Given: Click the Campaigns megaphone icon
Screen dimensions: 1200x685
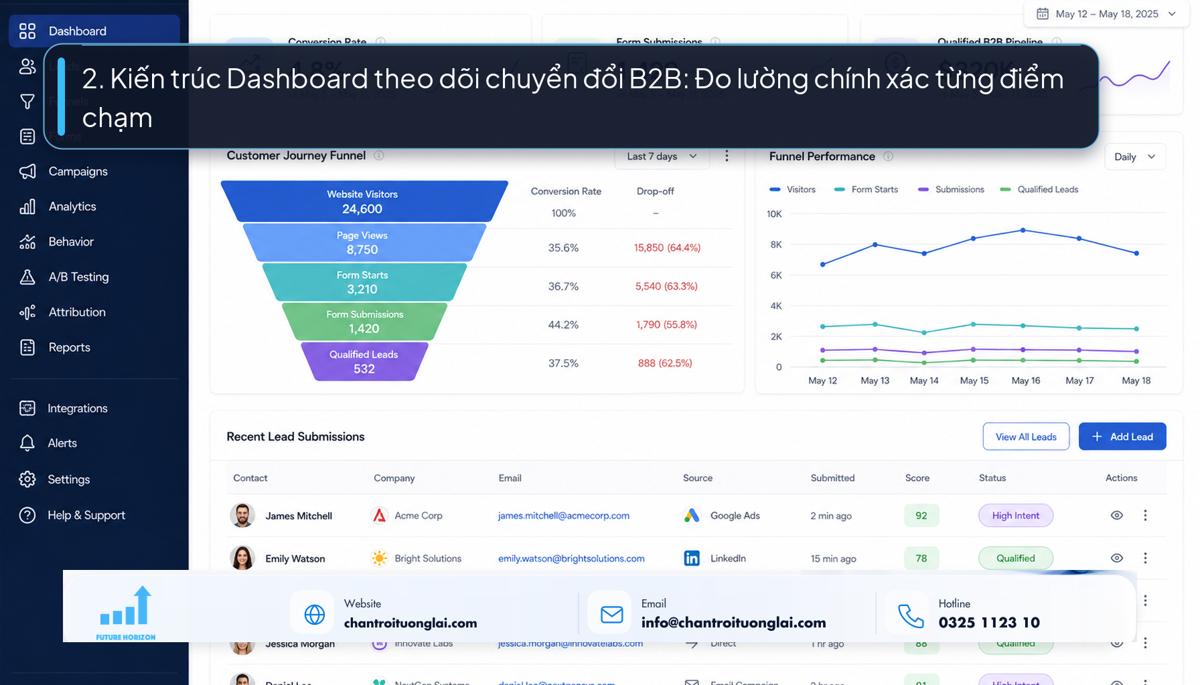Looking at the screenshot, I should click(27, 171).
